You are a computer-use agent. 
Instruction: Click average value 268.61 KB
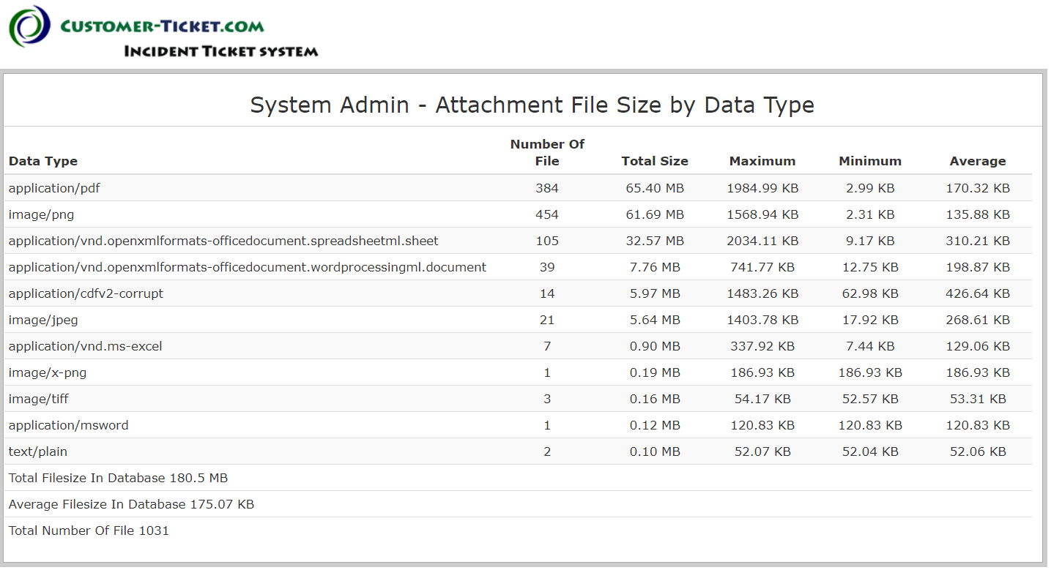(978, 320)
